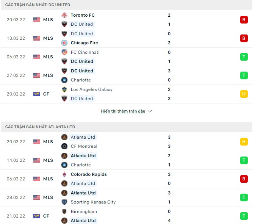Click the US flag beside 20.03.22 Toronto match
This screenshot has height=224, width=255.
click(37, 20)
